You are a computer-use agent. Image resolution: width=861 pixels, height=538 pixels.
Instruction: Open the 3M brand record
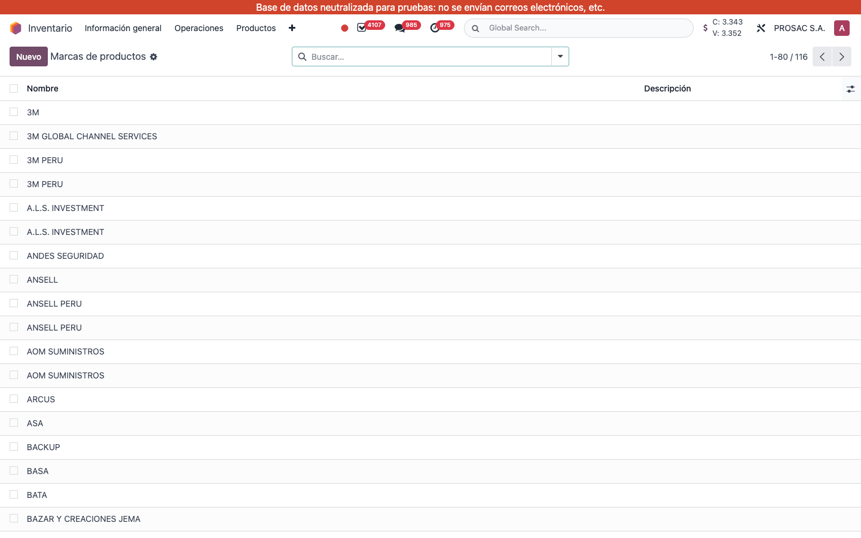pos(33,112)
